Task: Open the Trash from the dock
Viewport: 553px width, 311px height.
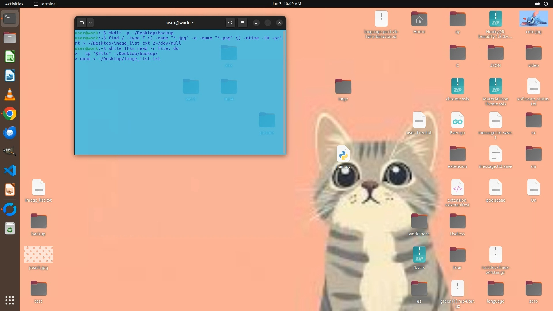Action: [10, 229]
